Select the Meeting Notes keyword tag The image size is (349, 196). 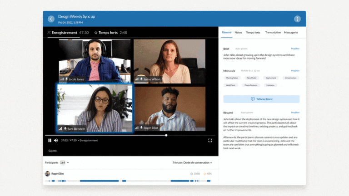click(232, 78)
